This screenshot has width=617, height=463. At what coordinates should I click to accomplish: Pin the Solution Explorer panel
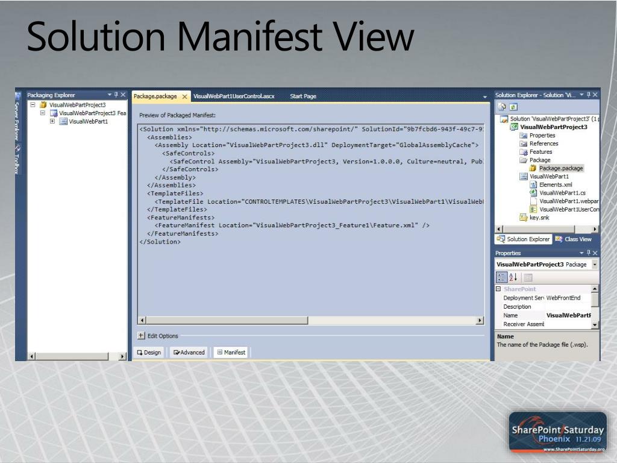coord(589,95)
